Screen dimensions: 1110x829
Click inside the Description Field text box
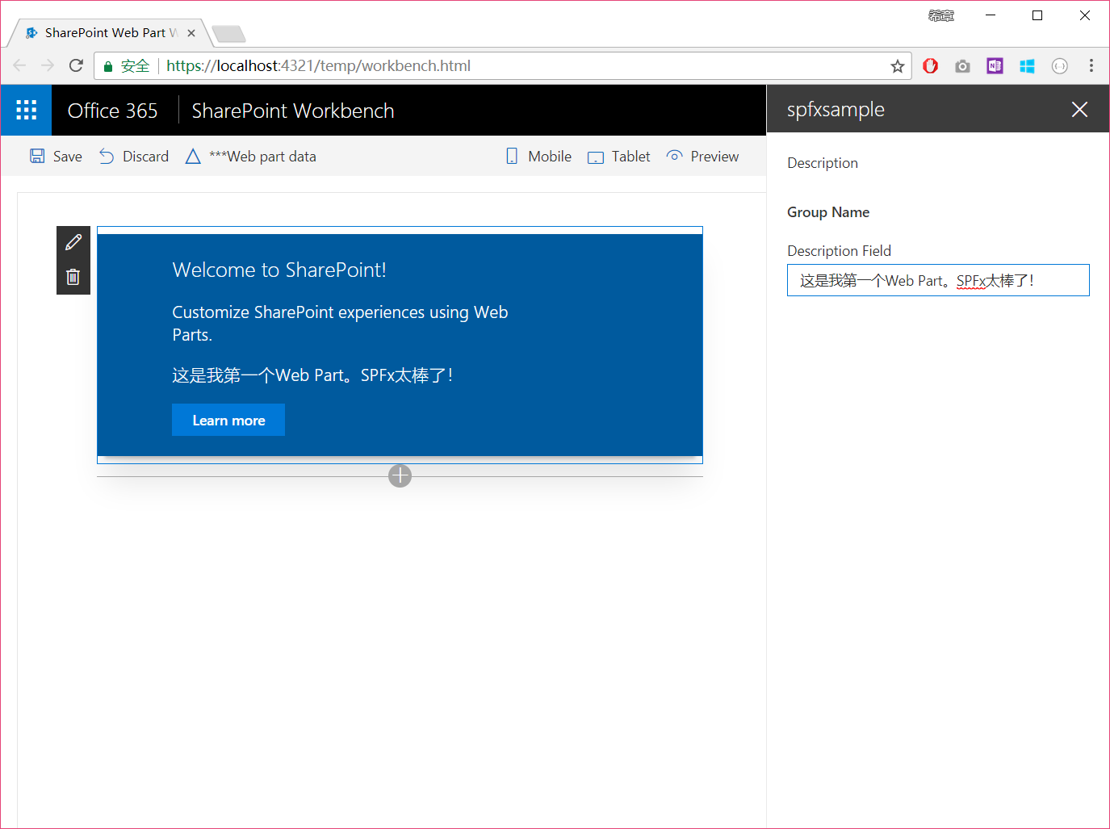(x=938, y=280)
